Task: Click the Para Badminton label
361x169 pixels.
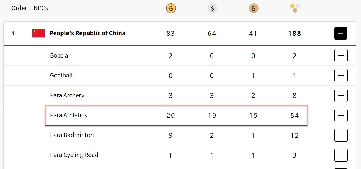Action: pos(72,135)
